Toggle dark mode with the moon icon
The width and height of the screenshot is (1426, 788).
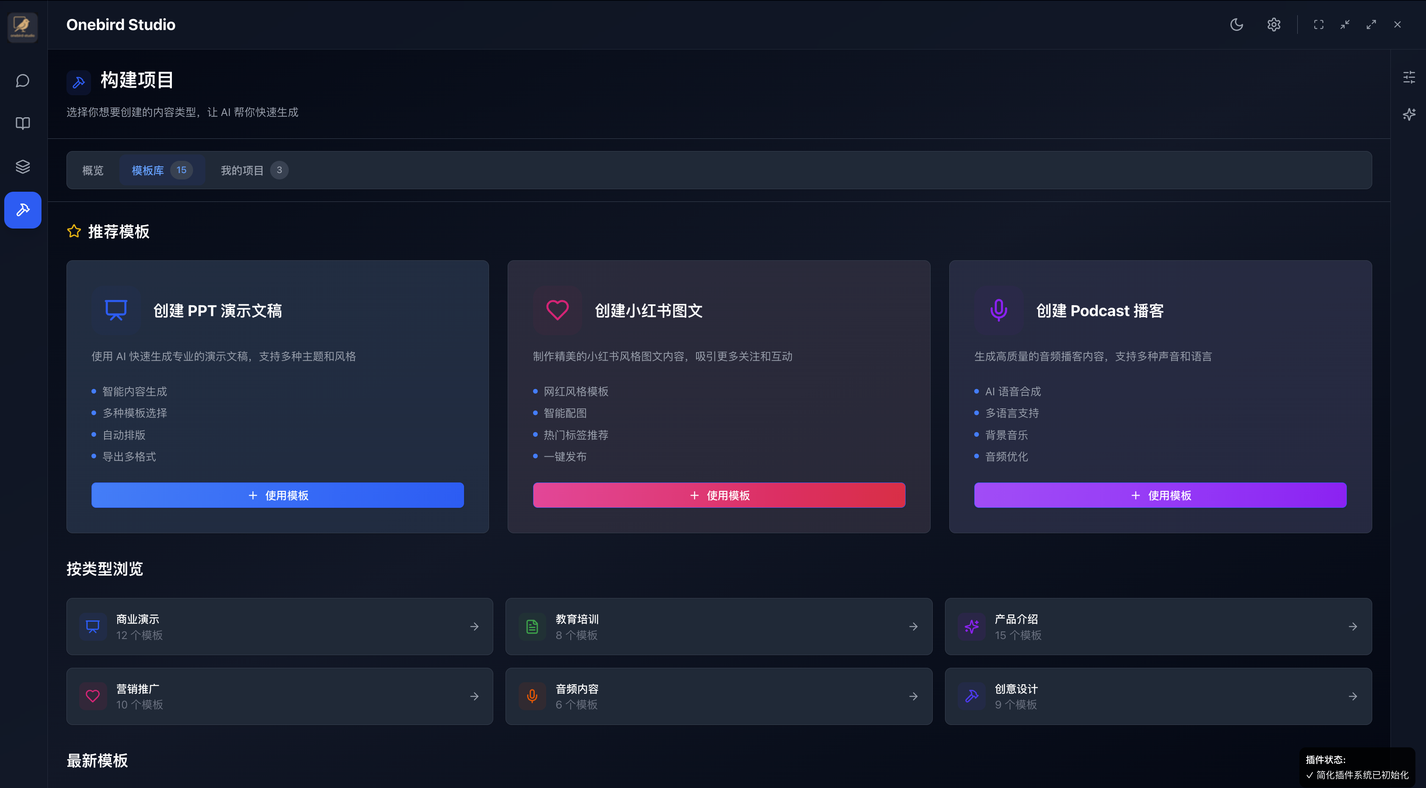point(1237,25)
